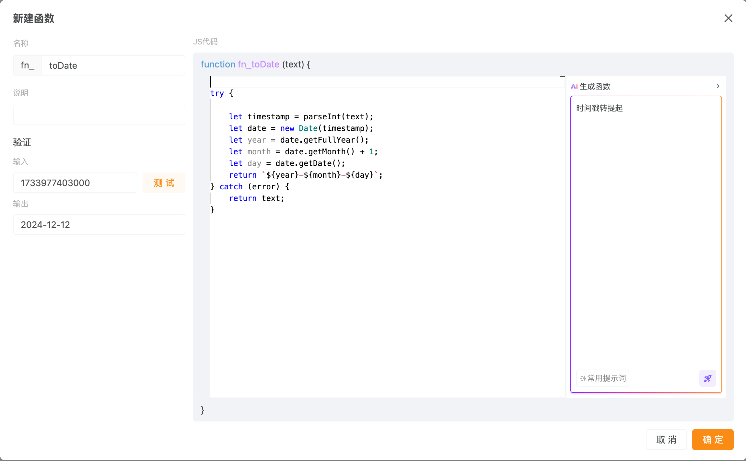Click the function signature fn_toDate header
This screenshot has width=746, height=461.
pyautogui.click(x=256, y=65)
